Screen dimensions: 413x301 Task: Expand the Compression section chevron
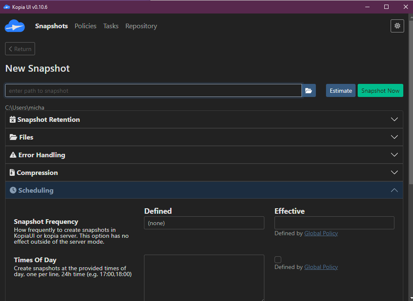[394, 173]
